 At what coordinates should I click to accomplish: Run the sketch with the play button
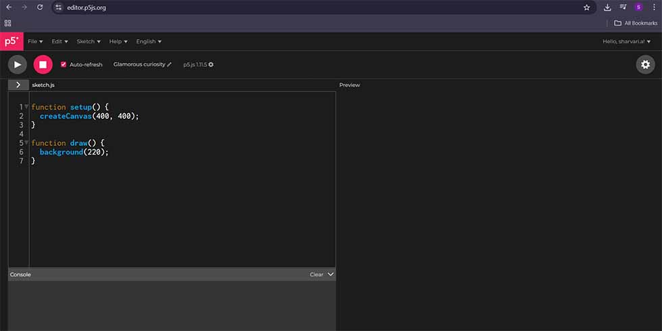(18, 65)
